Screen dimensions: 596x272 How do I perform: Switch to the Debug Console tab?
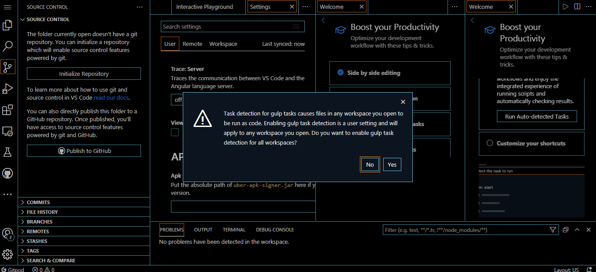tap(275, 230)
